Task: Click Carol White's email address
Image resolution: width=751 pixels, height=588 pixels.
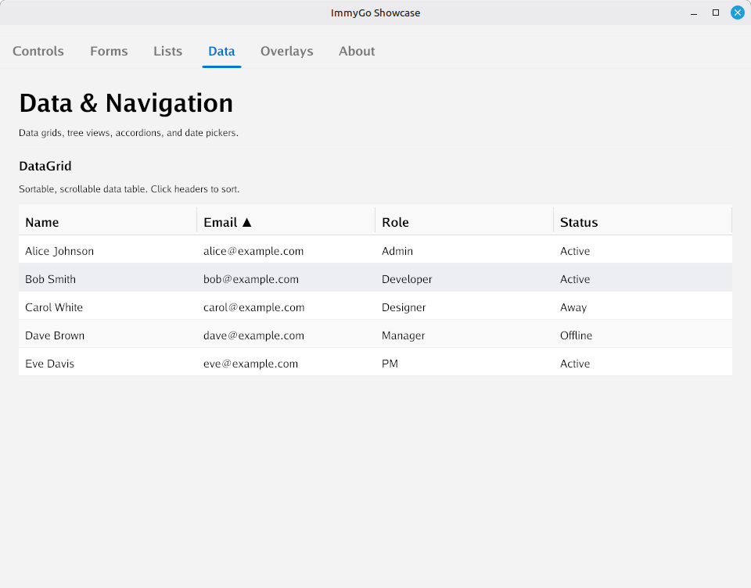Action: [x=253, y=307]
